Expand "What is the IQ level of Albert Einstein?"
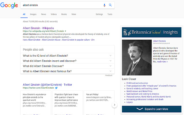Image resolution: width=184 pixels, height=115 pixels. (68, 55)
